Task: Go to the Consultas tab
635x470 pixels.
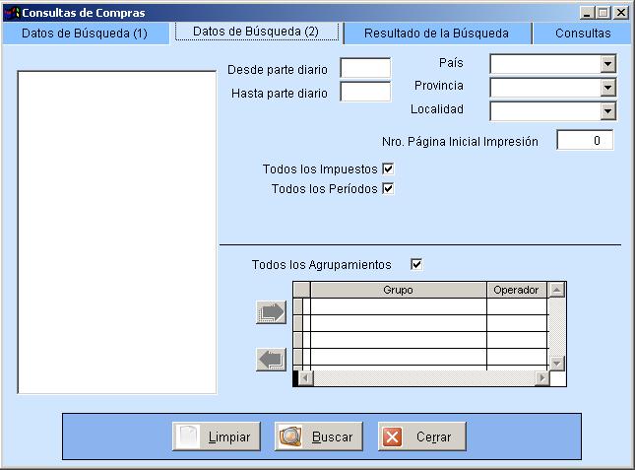Action: (x=582, y=34)
